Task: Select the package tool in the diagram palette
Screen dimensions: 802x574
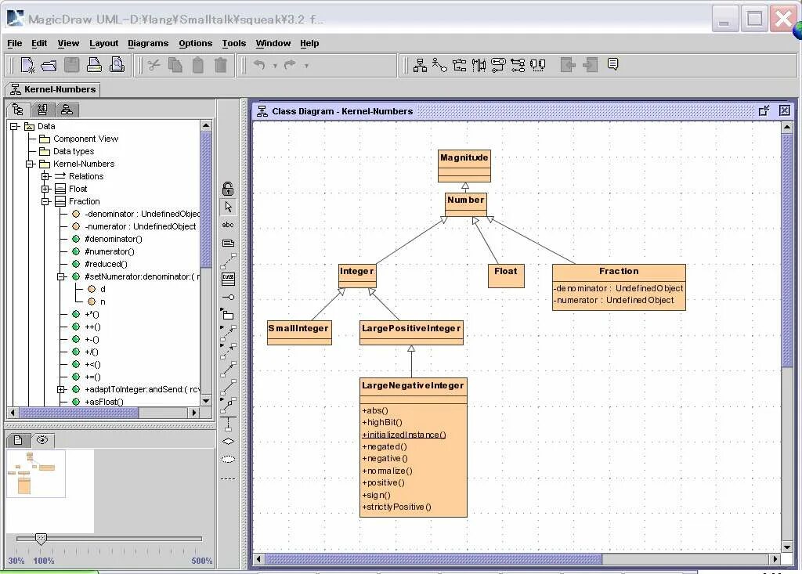Action: [227, 313]
